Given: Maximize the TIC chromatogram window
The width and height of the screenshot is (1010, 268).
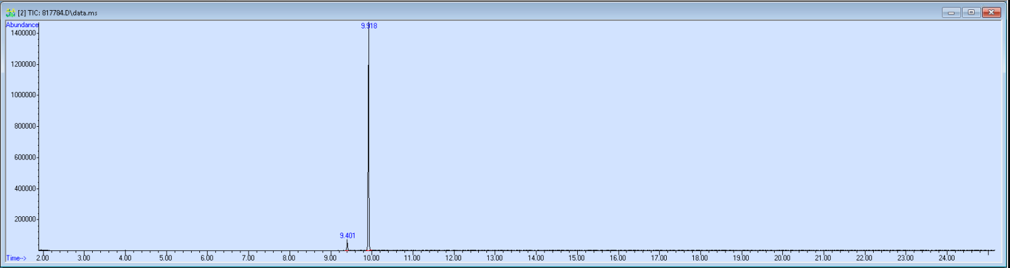Looking at the screenshot, I should pyautogui.click(x=971, y=12).
